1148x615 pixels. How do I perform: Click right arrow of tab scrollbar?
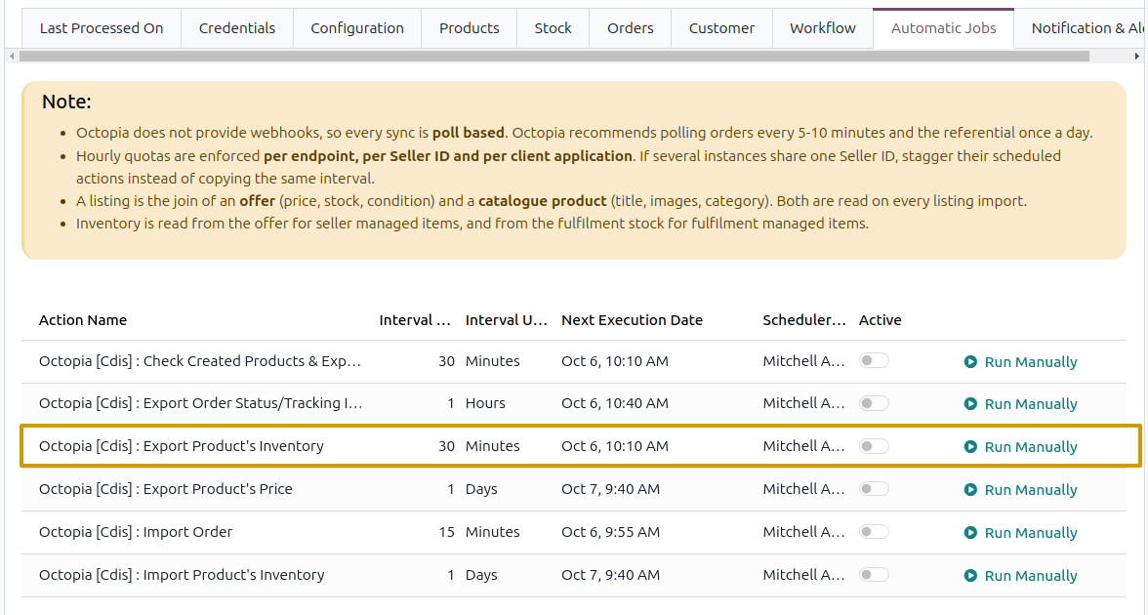click(1137, 57)
